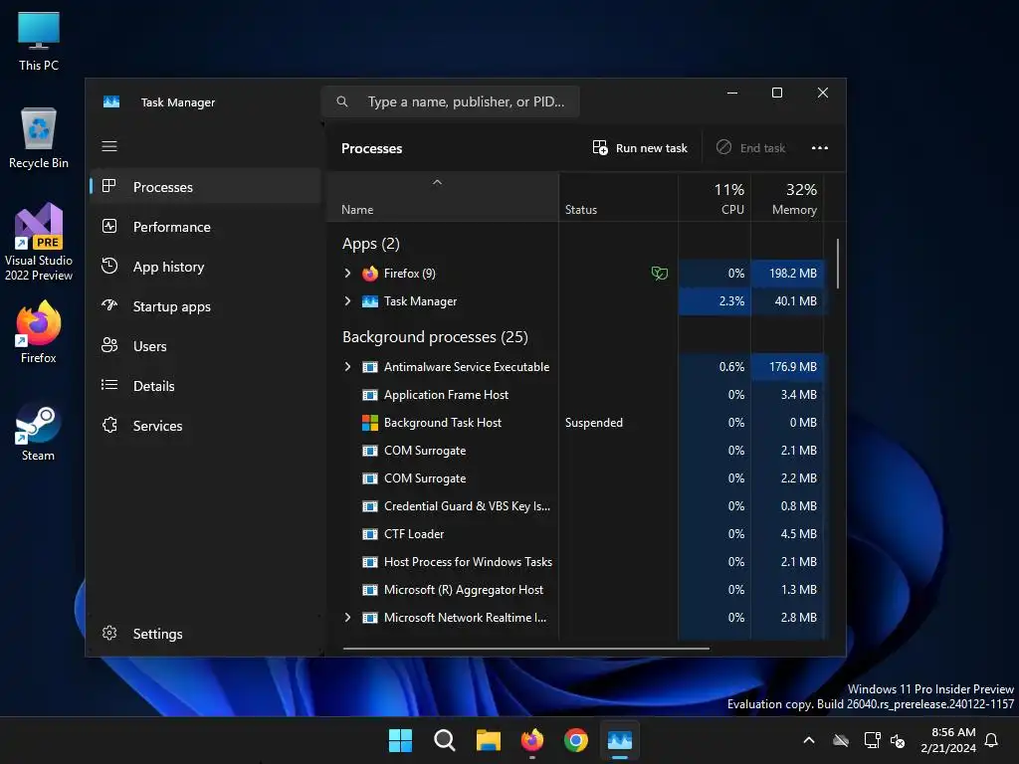Open more options ellipsis menu

tap(820, 148)
